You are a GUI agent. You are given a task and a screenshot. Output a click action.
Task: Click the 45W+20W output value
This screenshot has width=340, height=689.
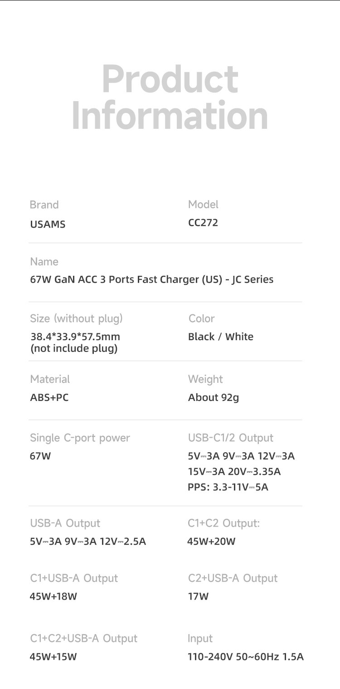tap(211, 541)
